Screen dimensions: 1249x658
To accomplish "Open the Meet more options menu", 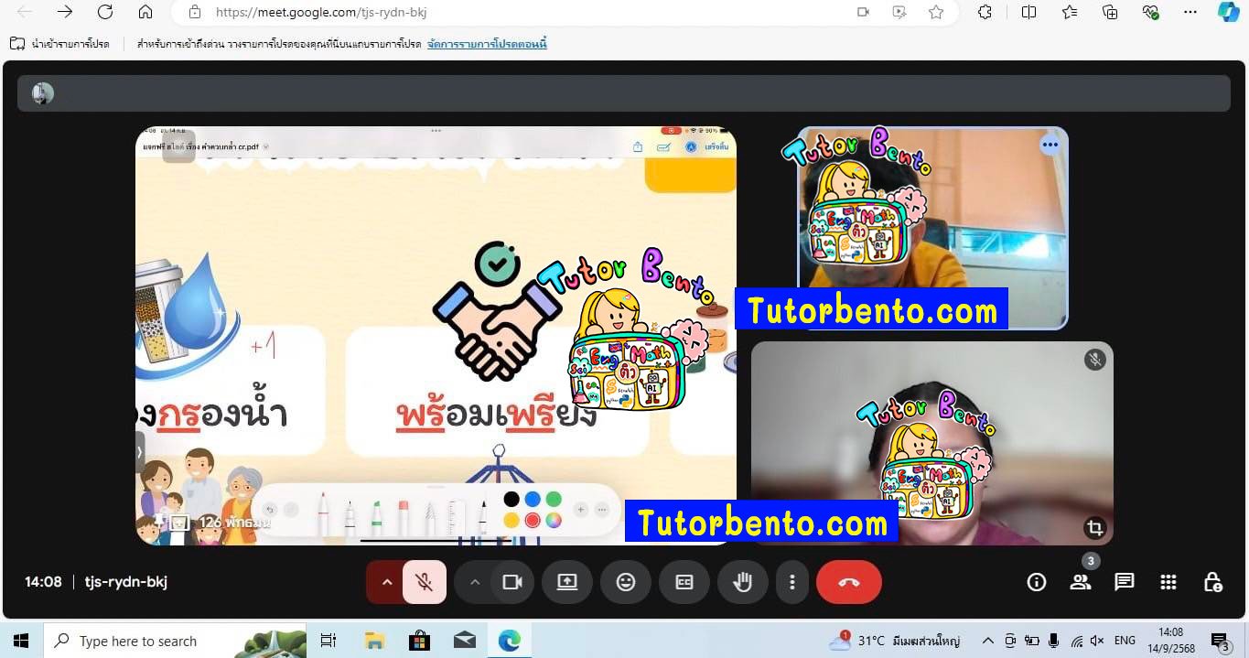I will tap(792, 582).
